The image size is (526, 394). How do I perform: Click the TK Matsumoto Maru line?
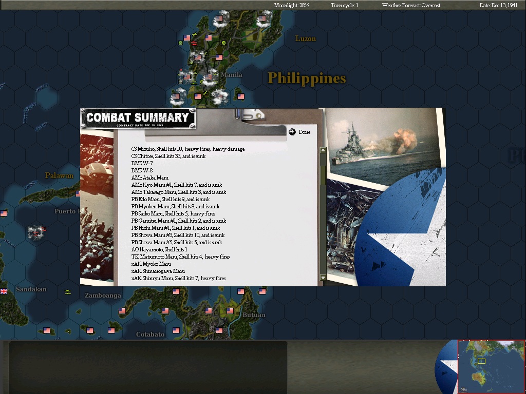180,257
